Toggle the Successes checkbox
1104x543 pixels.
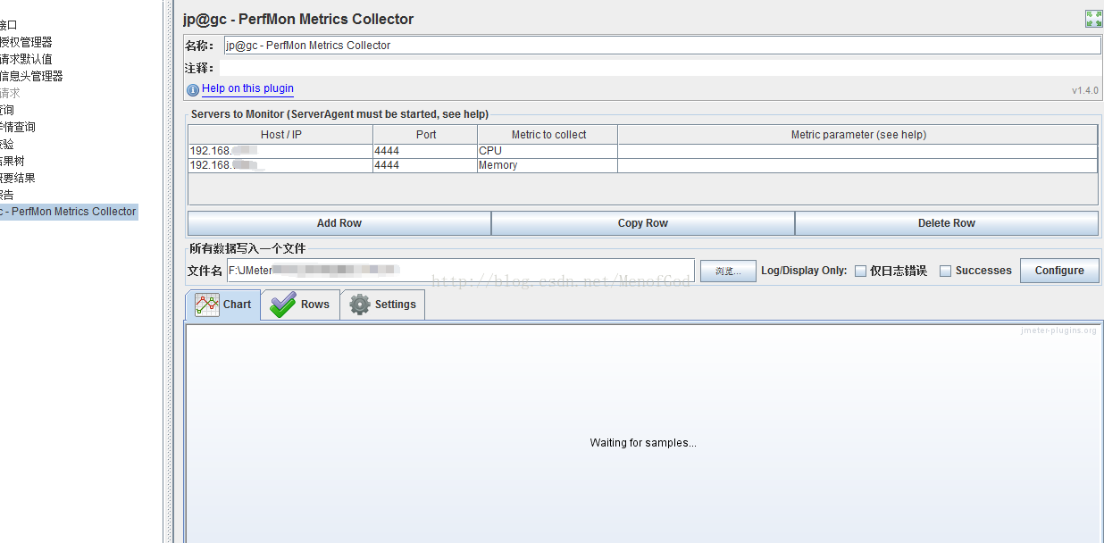pos(945,271)
